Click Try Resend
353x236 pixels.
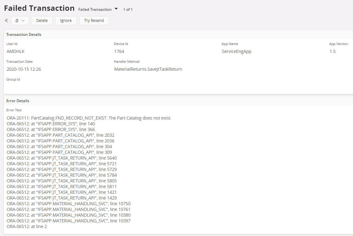click(94, 21)
